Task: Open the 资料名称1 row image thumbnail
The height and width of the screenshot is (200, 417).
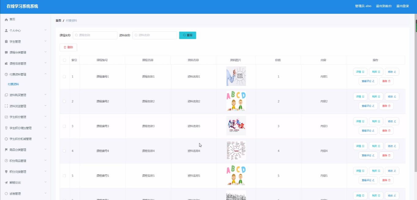Action: coord(236,76)
